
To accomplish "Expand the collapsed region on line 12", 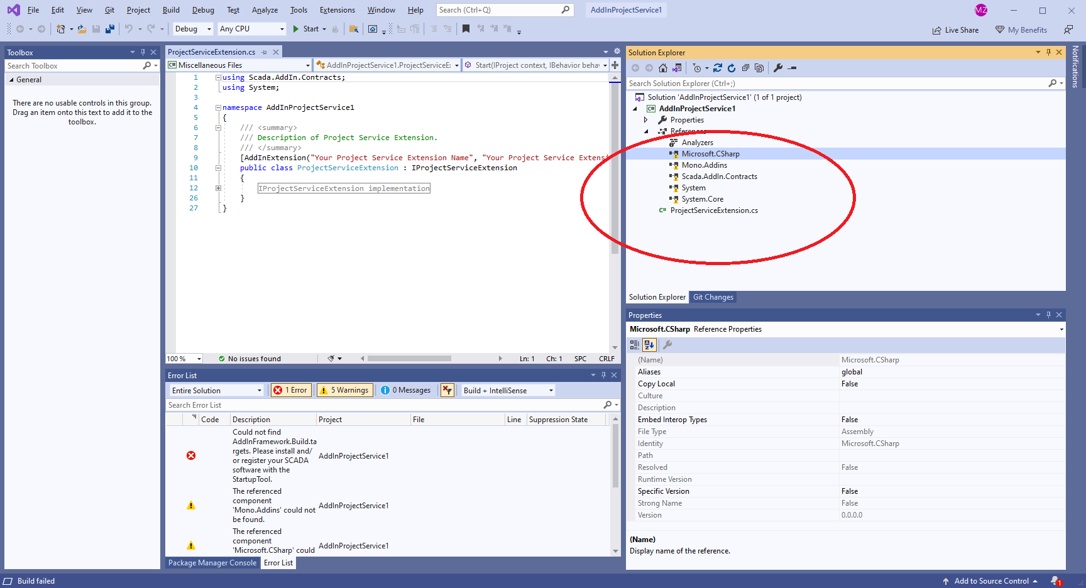I will pyautogui.click(x=218, y=188).
